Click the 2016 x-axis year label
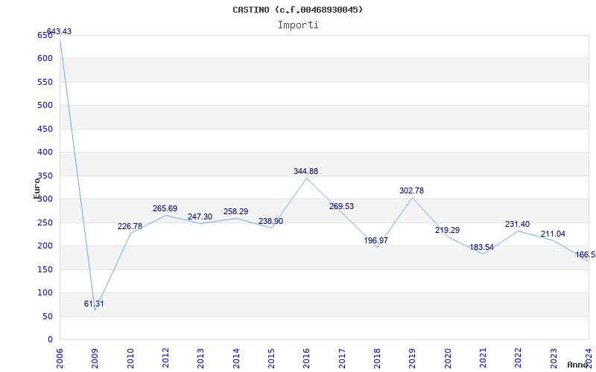 tap(306, 359)
